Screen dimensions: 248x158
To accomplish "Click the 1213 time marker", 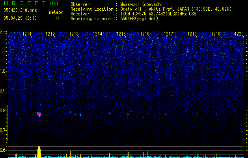I will coord(74,34).
